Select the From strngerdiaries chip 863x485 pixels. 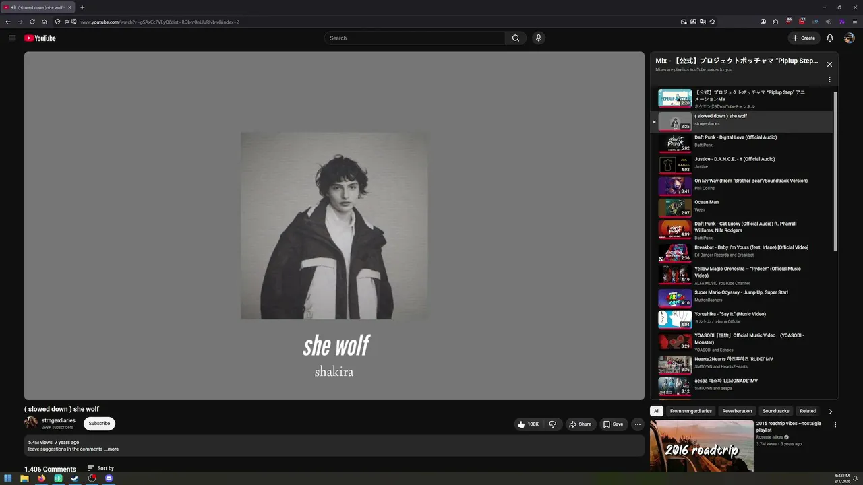(691, 411)
